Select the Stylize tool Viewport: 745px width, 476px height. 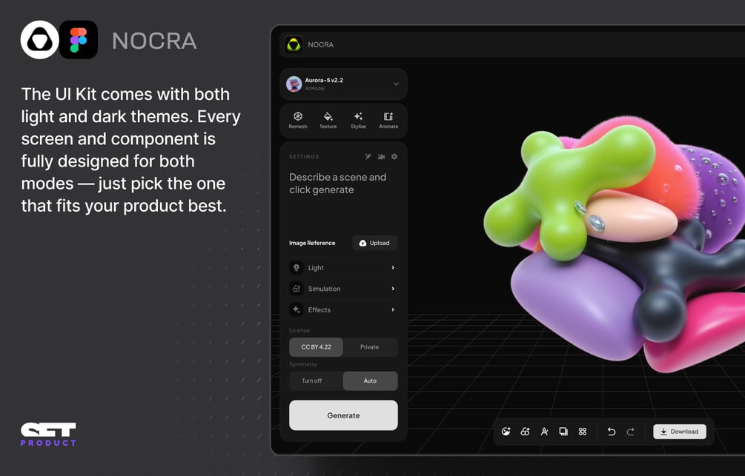[x=358, y=121]
